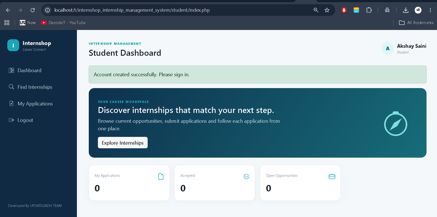Click the Student Dashboard heading
The image size is (437, 217).
click(x=125, y=53)
